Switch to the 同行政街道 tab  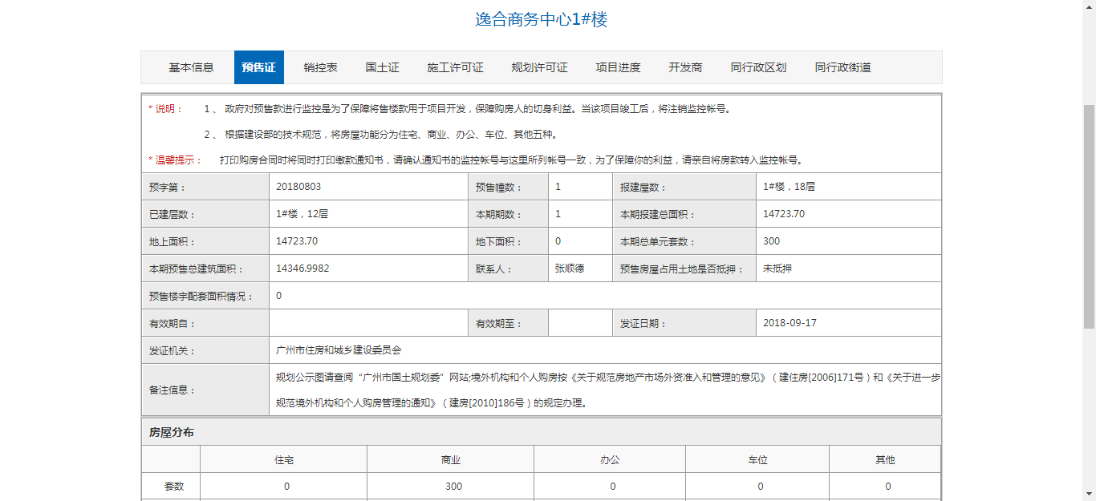(x=842, y=67)
